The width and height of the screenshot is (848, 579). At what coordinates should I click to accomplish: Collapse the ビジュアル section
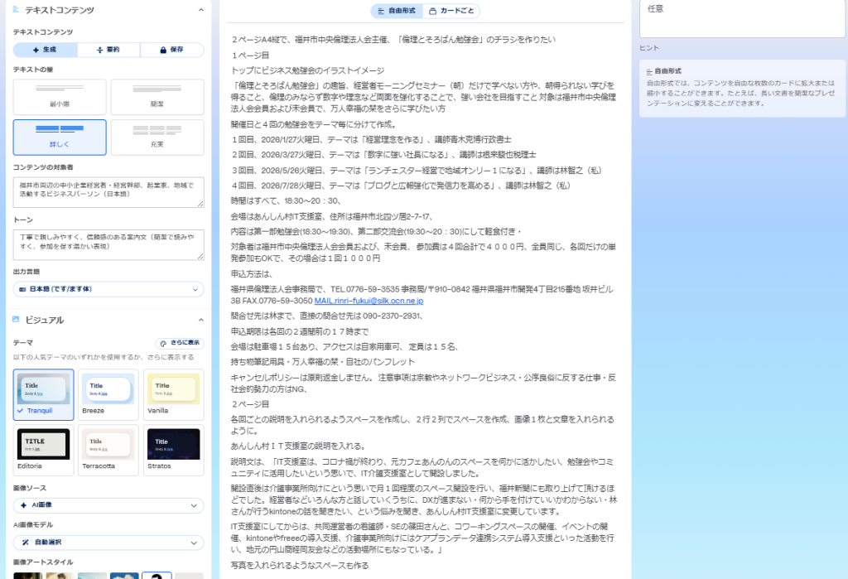tap(200, 320)
